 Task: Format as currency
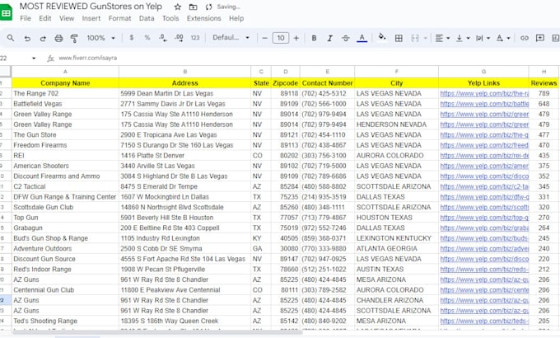[132, 38]
